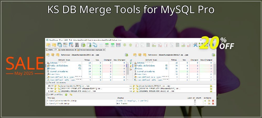Click the first folder icon beside right Database label
The width and height of the screenshot is (262, 118).
pos(135,55)
